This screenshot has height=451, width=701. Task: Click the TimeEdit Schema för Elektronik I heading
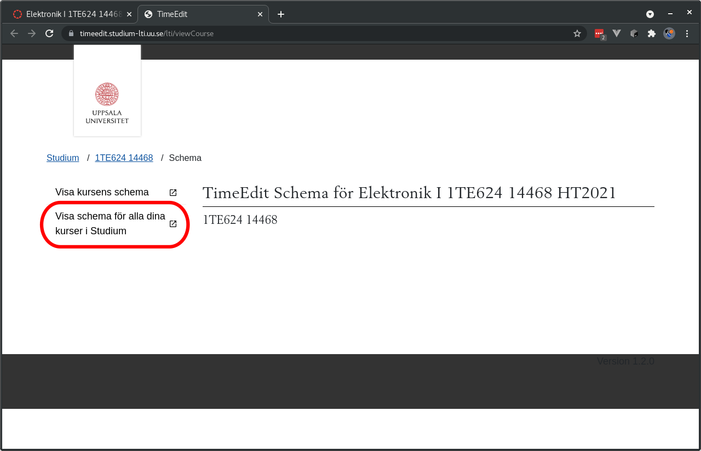409,193
